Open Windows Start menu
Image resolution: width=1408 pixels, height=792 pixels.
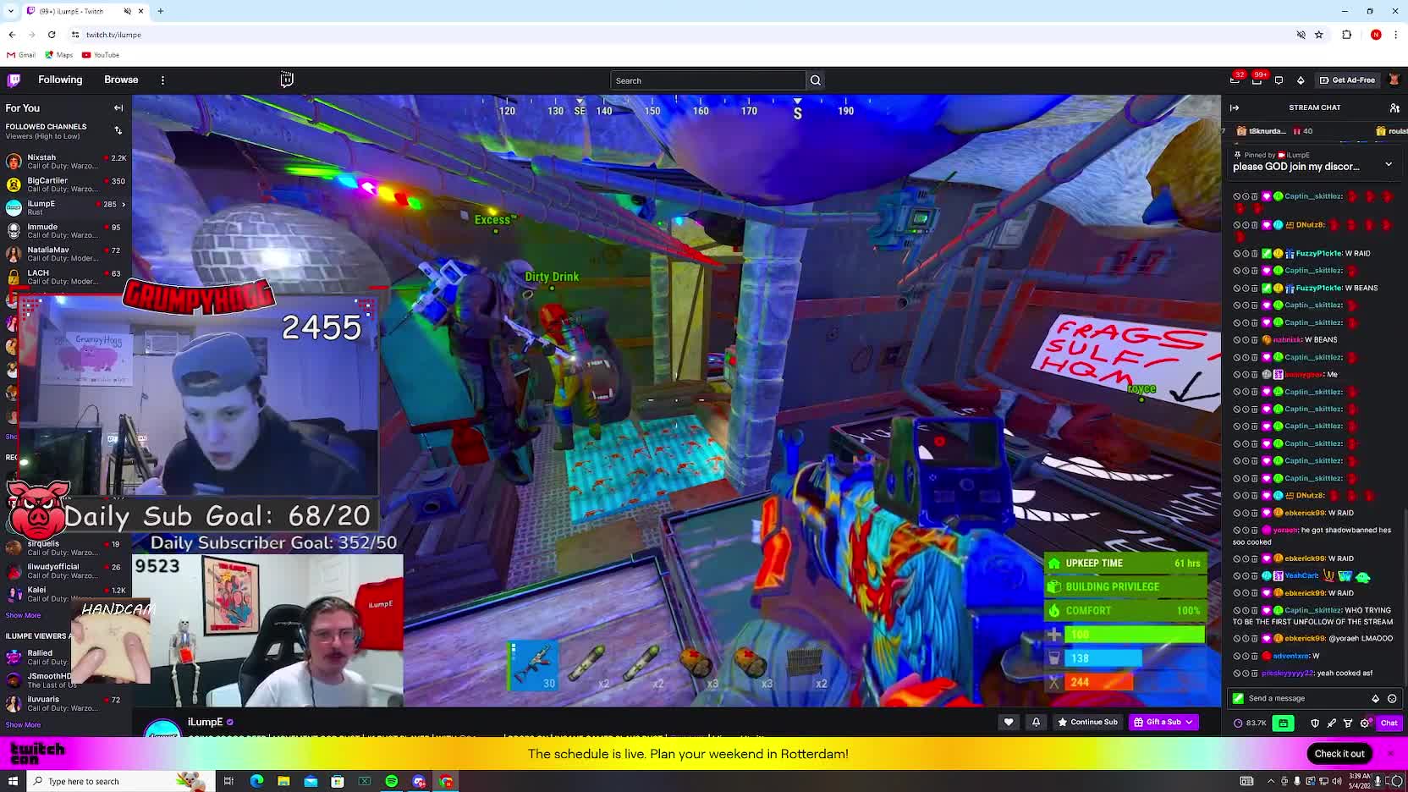(13, 781)
